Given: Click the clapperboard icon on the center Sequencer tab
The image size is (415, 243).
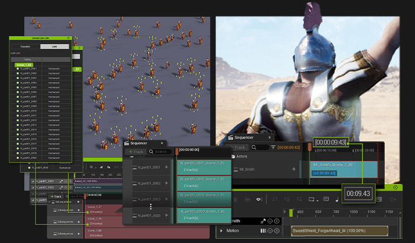Looking at the screenshot, I should click(128, 143).
